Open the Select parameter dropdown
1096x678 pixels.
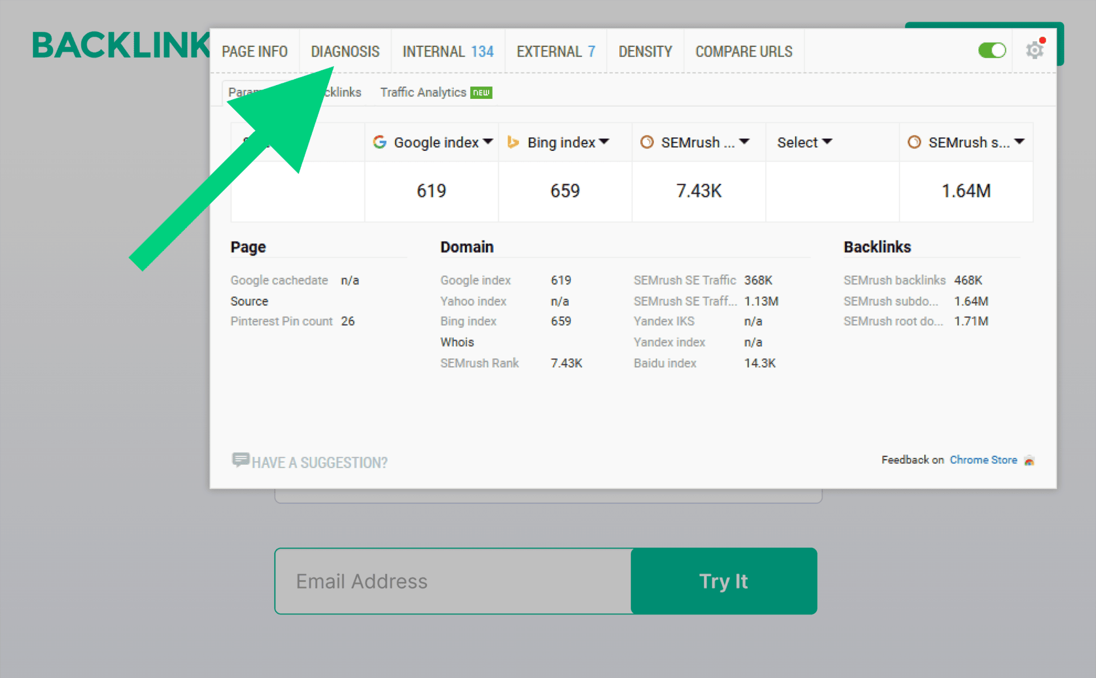tap(804, 142)
